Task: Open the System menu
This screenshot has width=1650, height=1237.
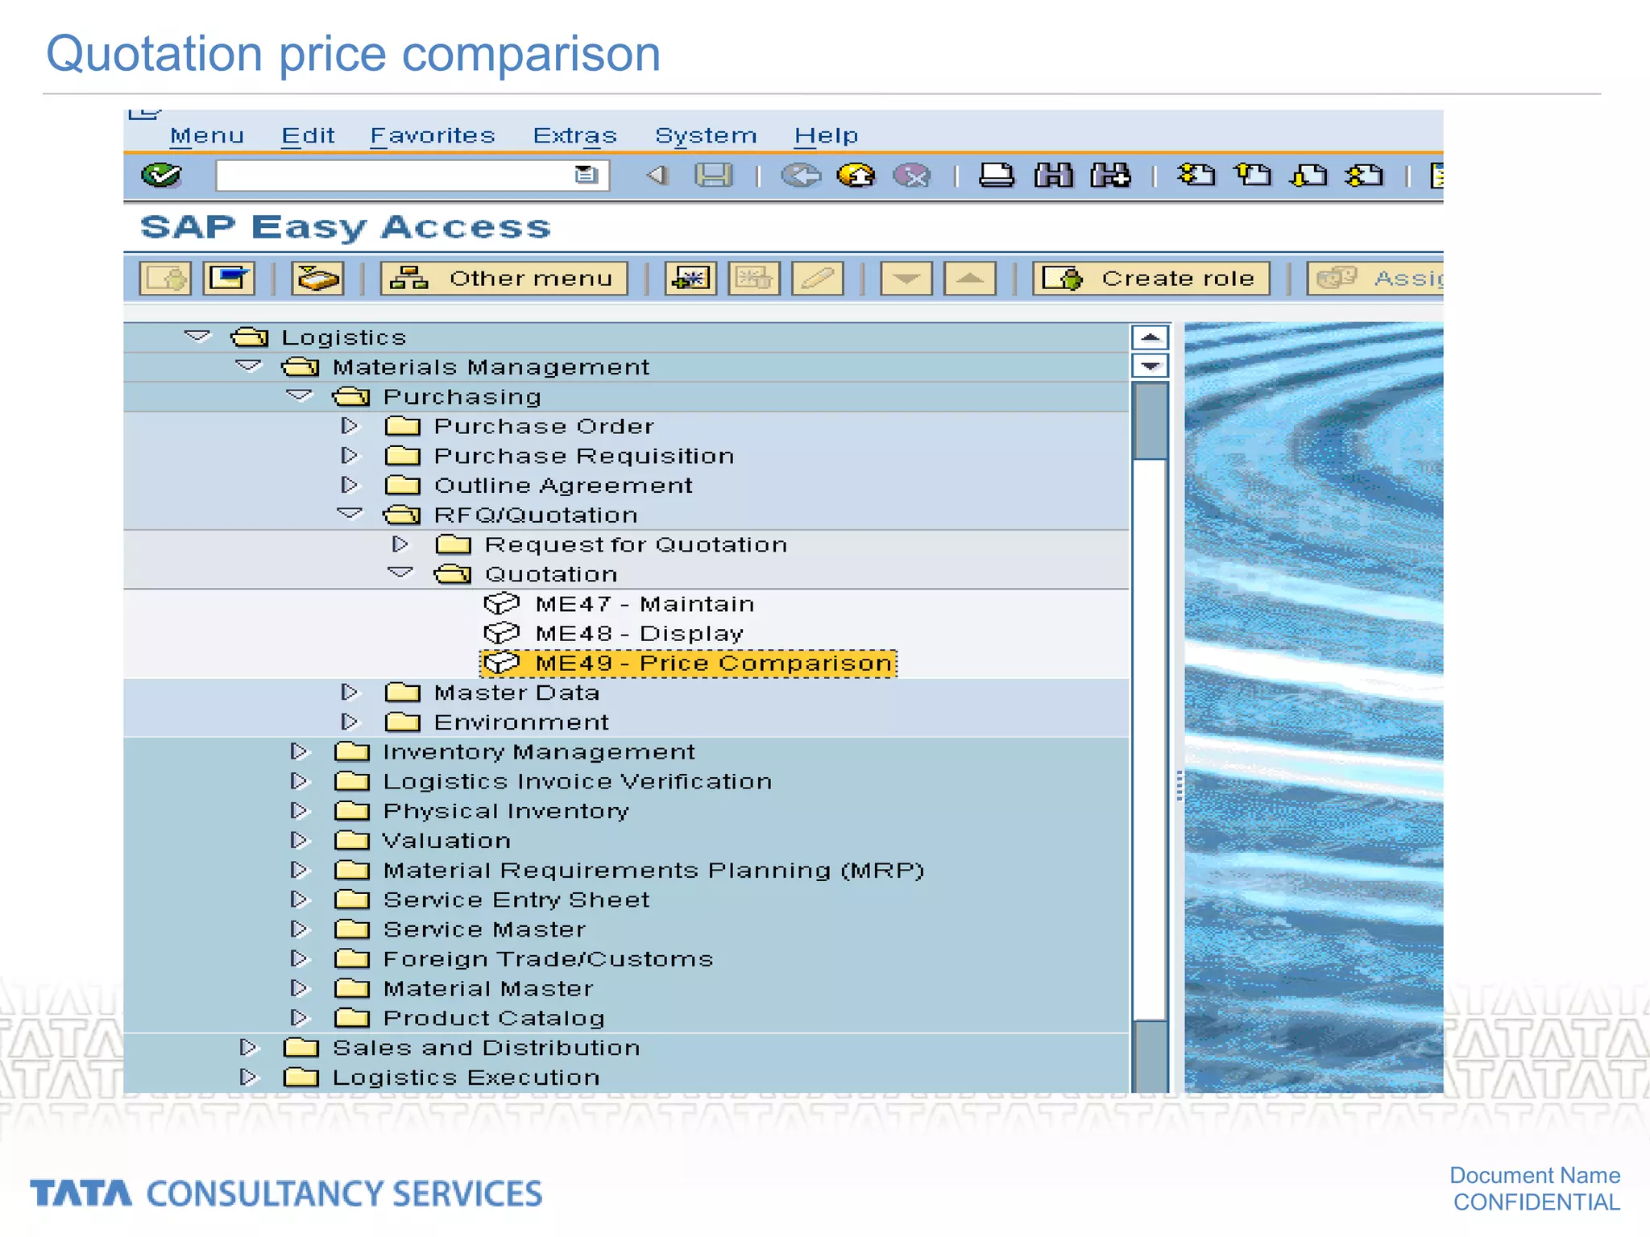Action: tap(706, 135)
